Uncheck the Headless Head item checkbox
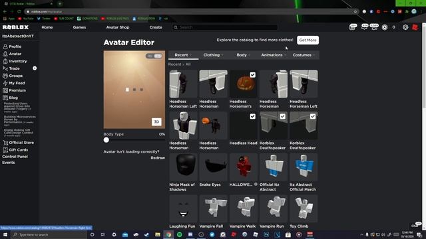This screenshot has width=426, height=239. 253,117
